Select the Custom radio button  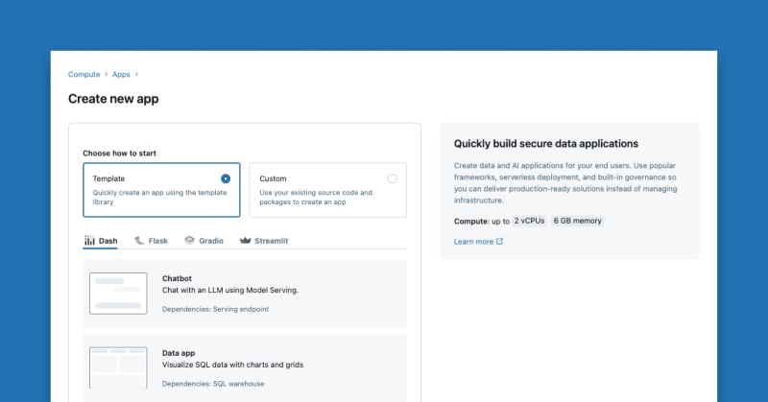(x=392, y=178)
